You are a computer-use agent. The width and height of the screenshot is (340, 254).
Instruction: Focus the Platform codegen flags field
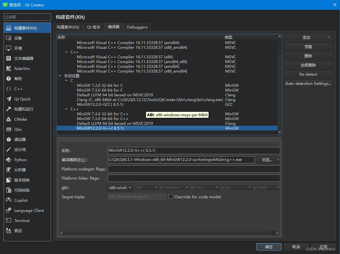194,169
